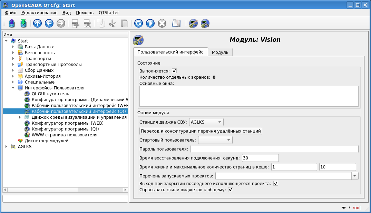Click the tree horizontal scrollbar handle
Screen dimensions: 371x213
tap(43, 190)
